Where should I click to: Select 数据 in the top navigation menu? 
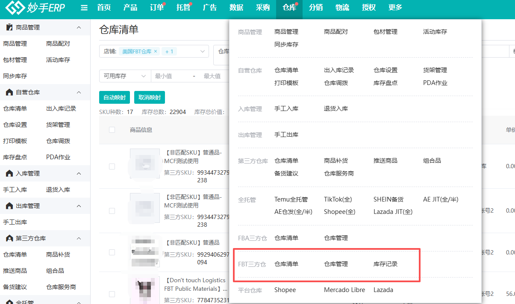pos(236,7)
